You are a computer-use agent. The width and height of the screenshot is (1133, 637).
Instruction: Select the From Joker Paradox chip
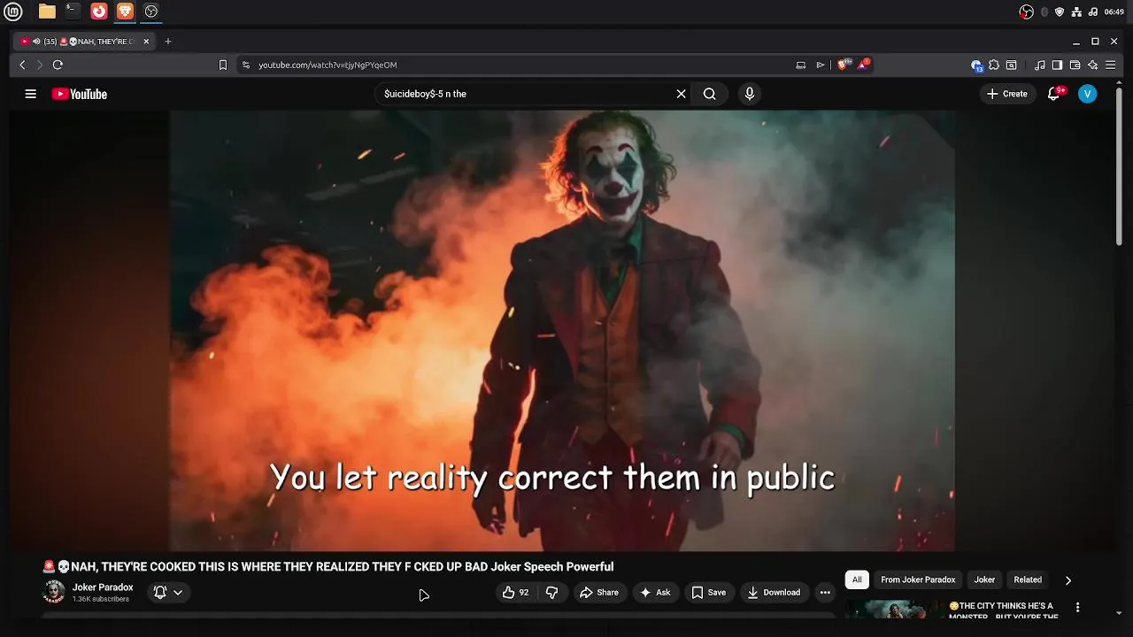[x=918, y=580]
